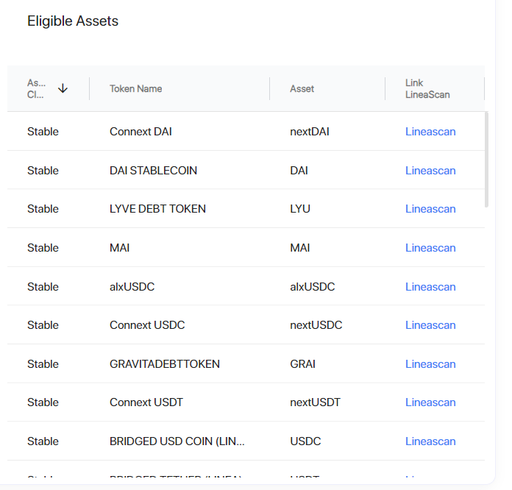Sort by Asset column header
This screenshot has width=512, height=490.
click(302, 88)
